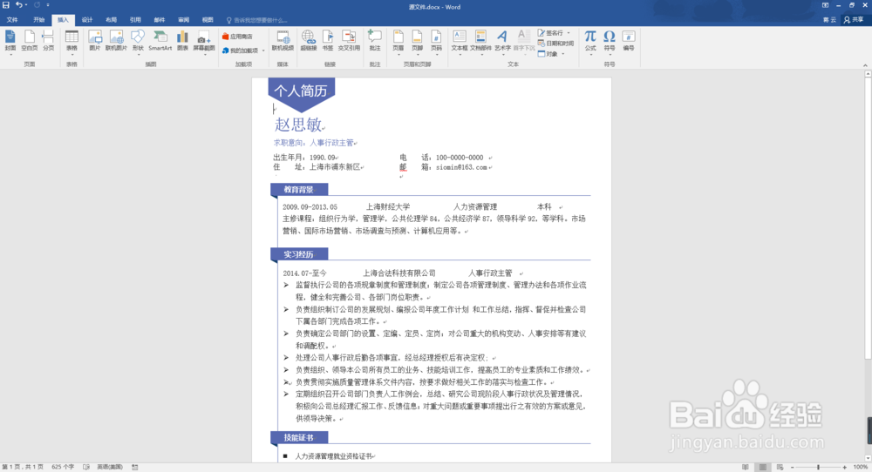This screenshot has width=872, height=472.
Task: Click the 教育背景 section heading
Action: [298, 189]
